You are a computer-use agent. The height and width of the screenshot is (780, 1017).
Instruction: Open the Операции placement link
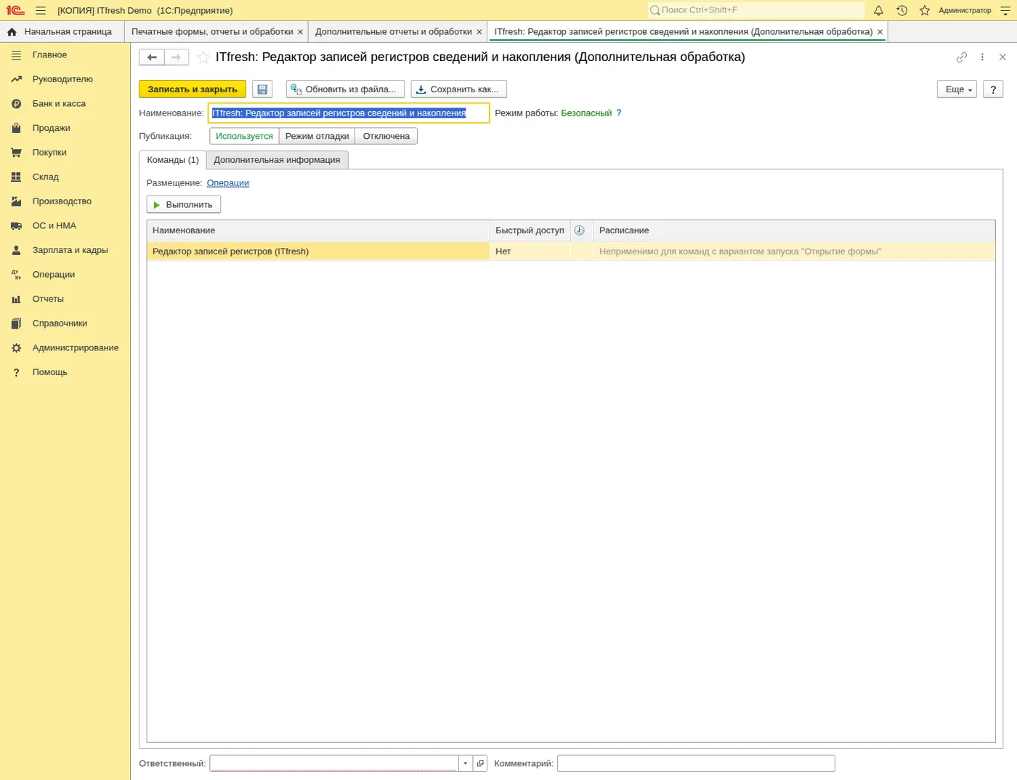[228, 183]
